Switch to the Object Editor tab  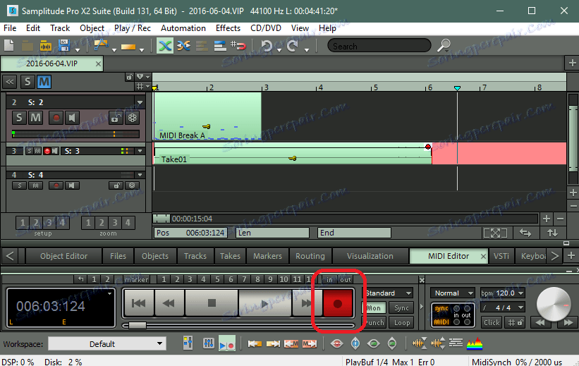[64, 256]
